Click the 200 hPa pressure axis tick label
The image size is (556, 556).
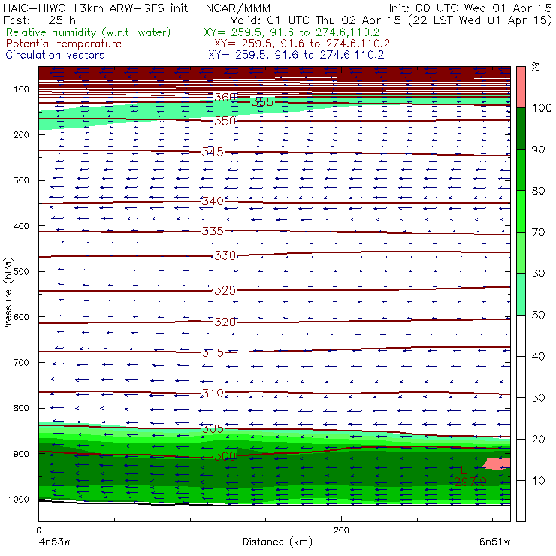(21, 135)
